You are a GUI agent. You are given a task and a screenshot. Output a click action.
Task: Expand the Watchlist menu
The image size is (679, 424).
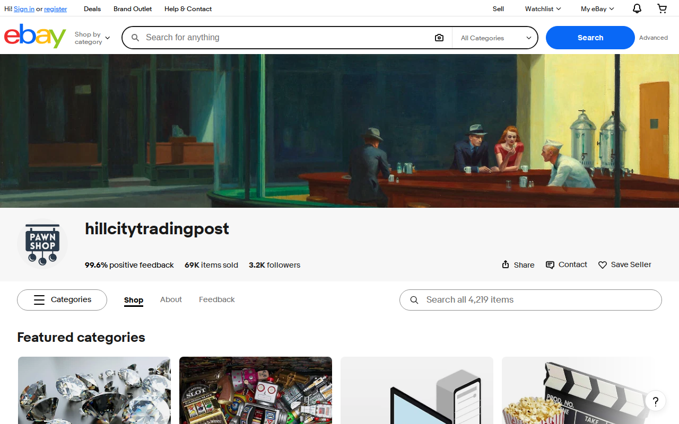click(x=543, y=8)
